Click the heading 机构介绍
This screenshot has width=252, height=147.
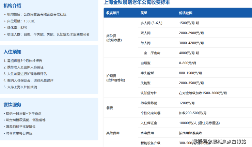coord(12,6)
